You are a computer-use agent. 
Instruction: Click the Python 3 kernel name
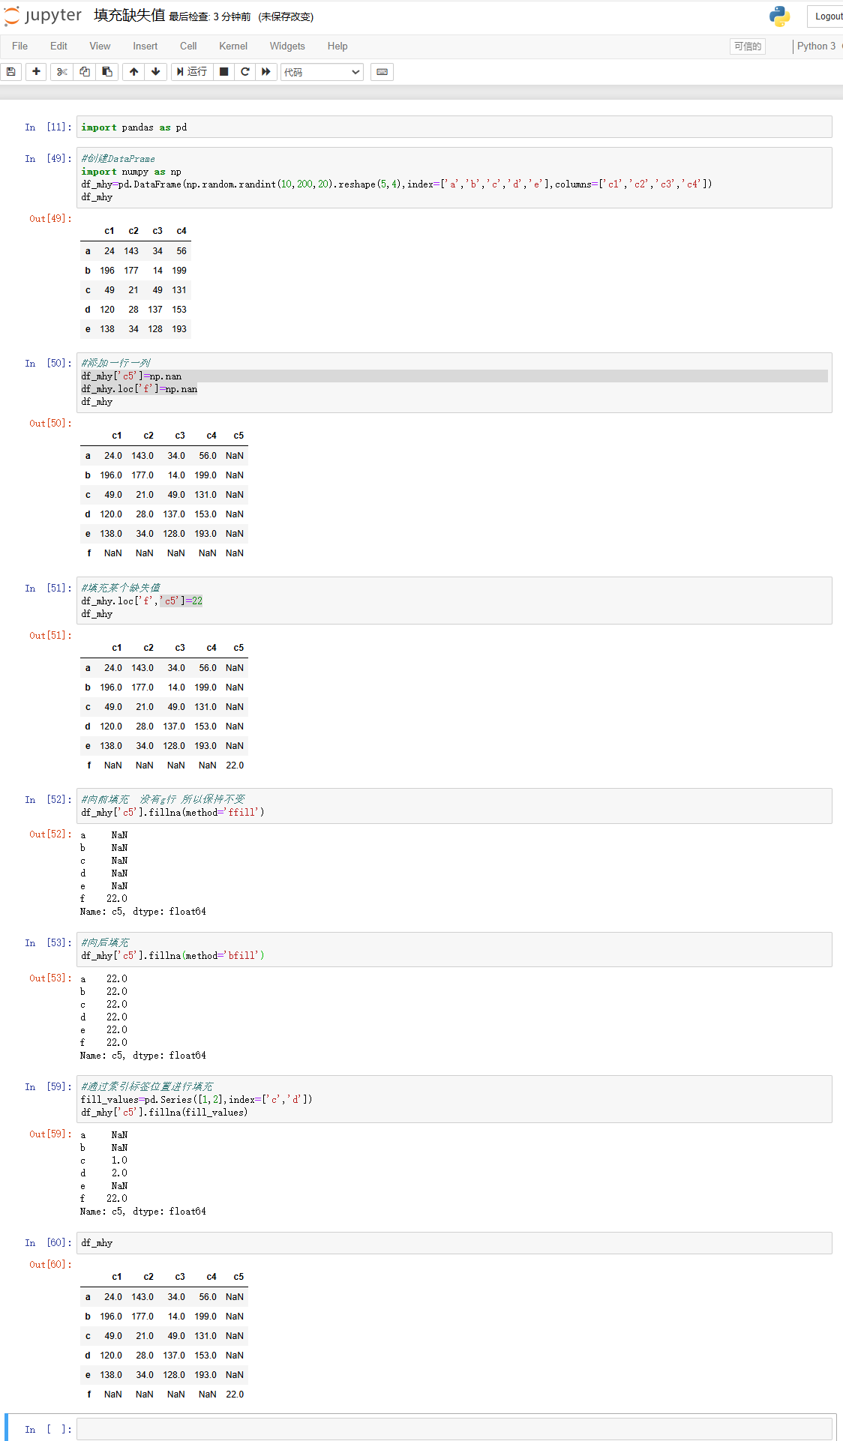816,46
